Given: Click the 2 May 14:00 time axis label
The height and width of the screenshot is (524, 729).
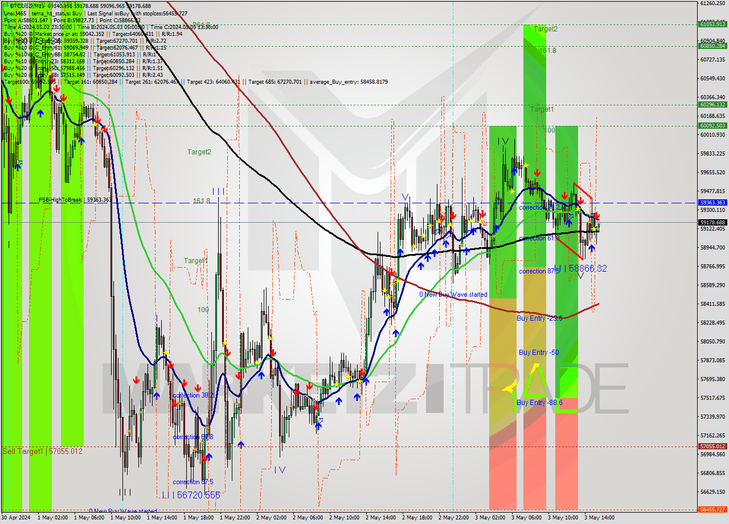Looking at the screenshot, I should [x=380, y=518].
